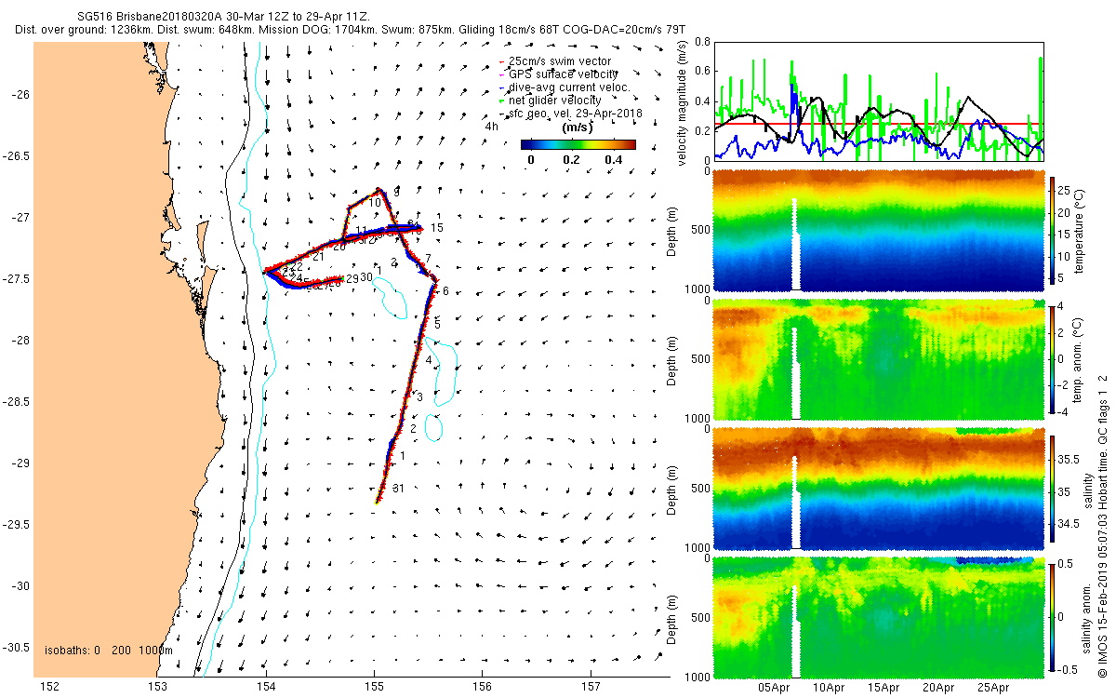Click the '157' longitude tick label

point(591,687)
